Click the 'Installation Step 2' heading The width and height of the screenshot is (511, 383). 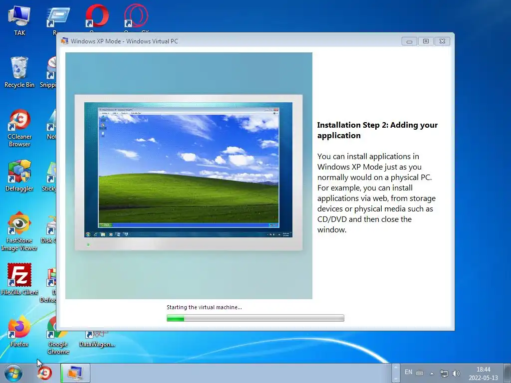(377, 130)
